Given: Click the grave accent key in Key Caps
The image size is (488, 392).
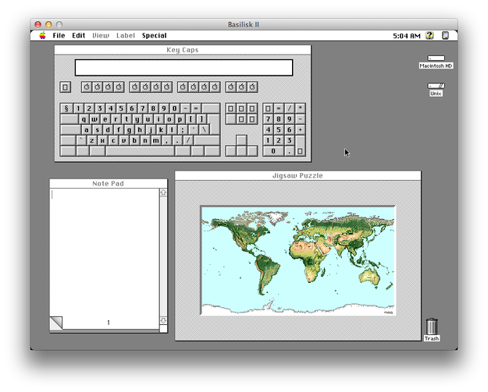Looking at the screenshot, I should pyautogui.click(x=81, y=140).
